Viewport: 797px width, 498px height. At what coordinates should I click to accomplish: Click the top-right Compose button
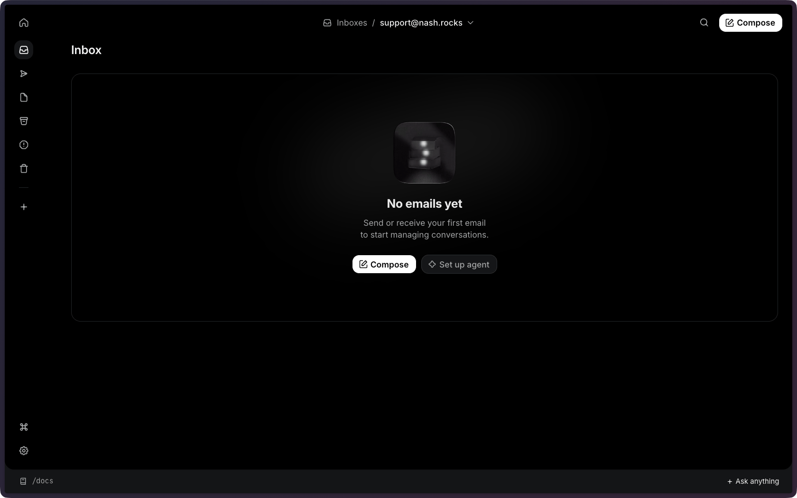[751, 23]
